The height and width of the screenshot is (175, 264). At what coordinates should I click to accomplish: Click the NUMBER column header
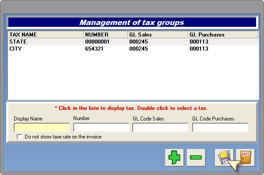click(106, 35)
